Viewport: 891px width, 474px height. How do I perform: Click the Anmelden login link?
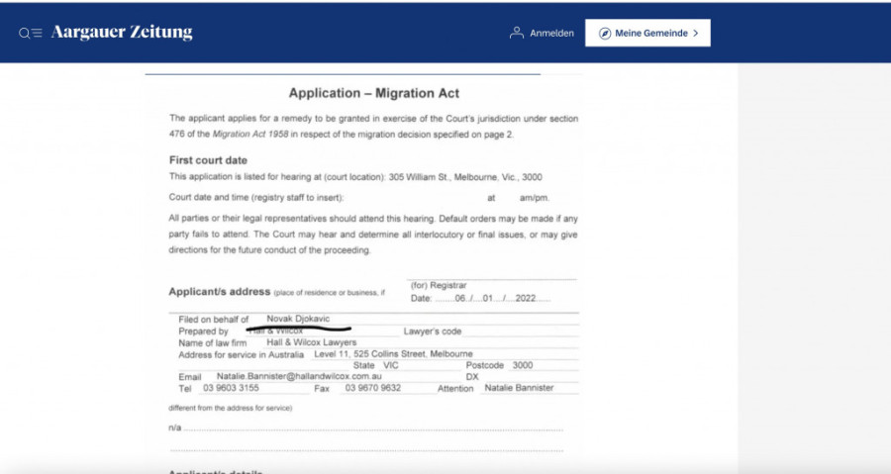pyautogui.click(x=551, y=33)
